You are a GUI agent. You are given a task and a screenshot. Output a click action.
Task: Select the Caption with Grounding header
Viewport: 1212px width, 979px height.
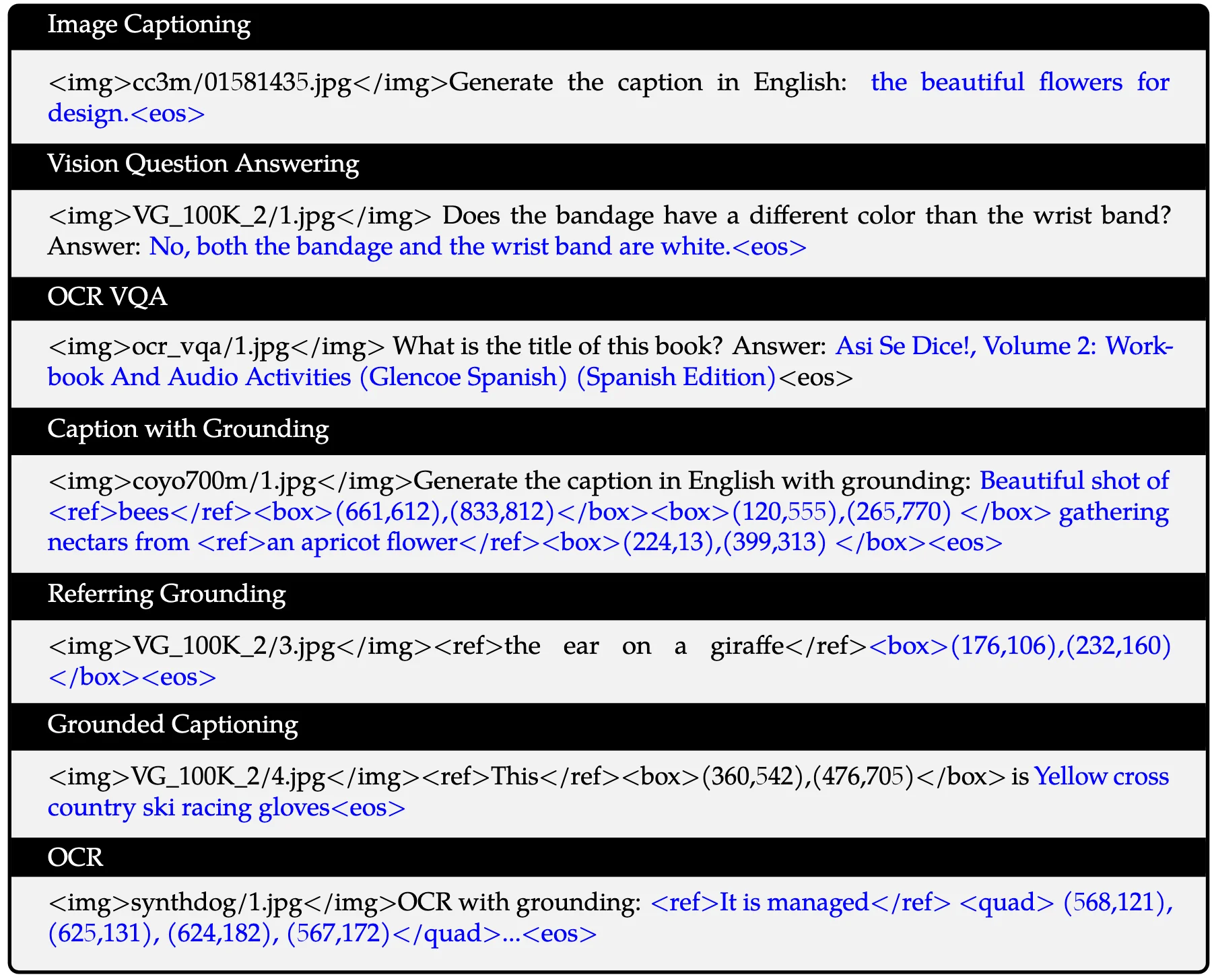[187, 429]
